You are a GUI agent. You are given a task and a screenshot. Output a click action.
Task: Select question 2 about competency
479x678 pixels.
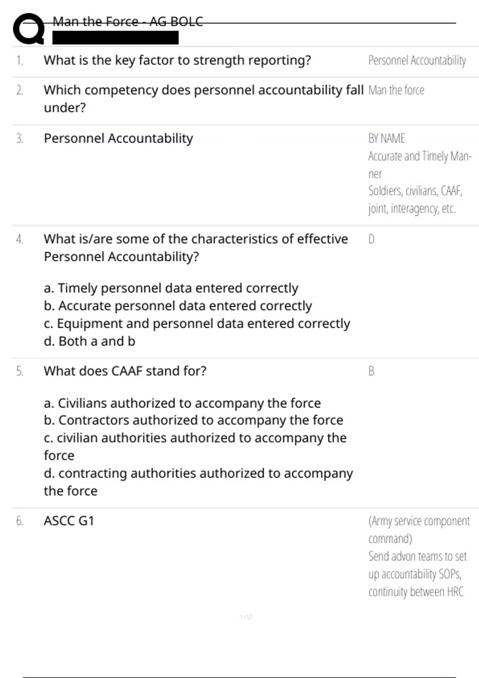204,99
